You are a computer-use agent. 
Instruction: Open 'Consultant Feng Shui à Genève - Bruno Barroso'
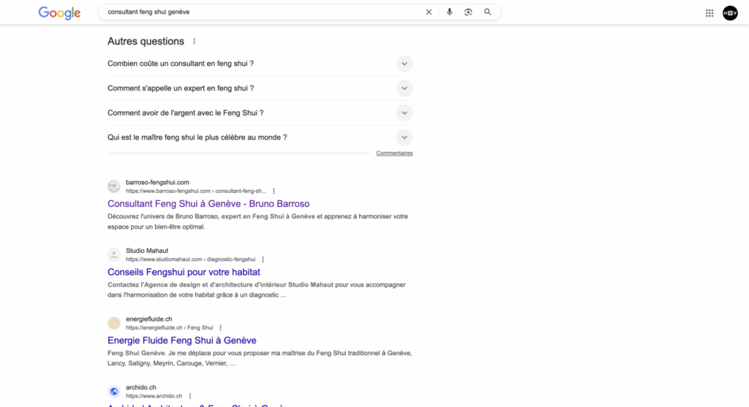pos(208,204)
